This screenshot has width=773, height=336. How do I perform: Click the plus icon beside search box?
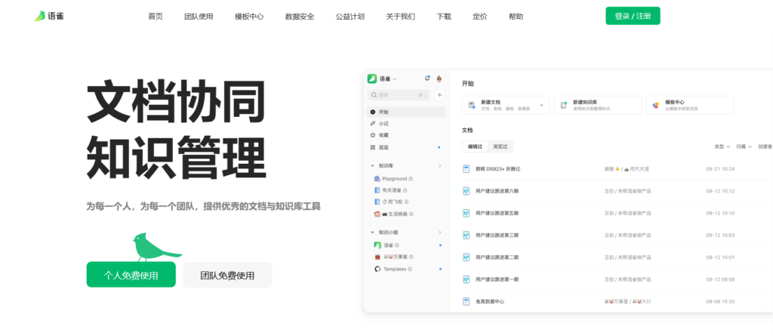(439, 95)
